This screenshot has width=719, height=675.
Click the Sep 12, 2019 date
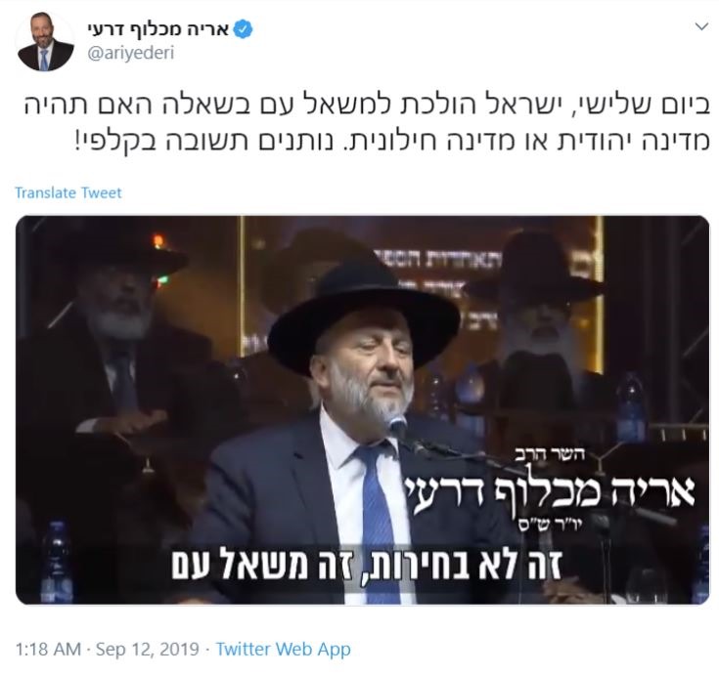147,649
